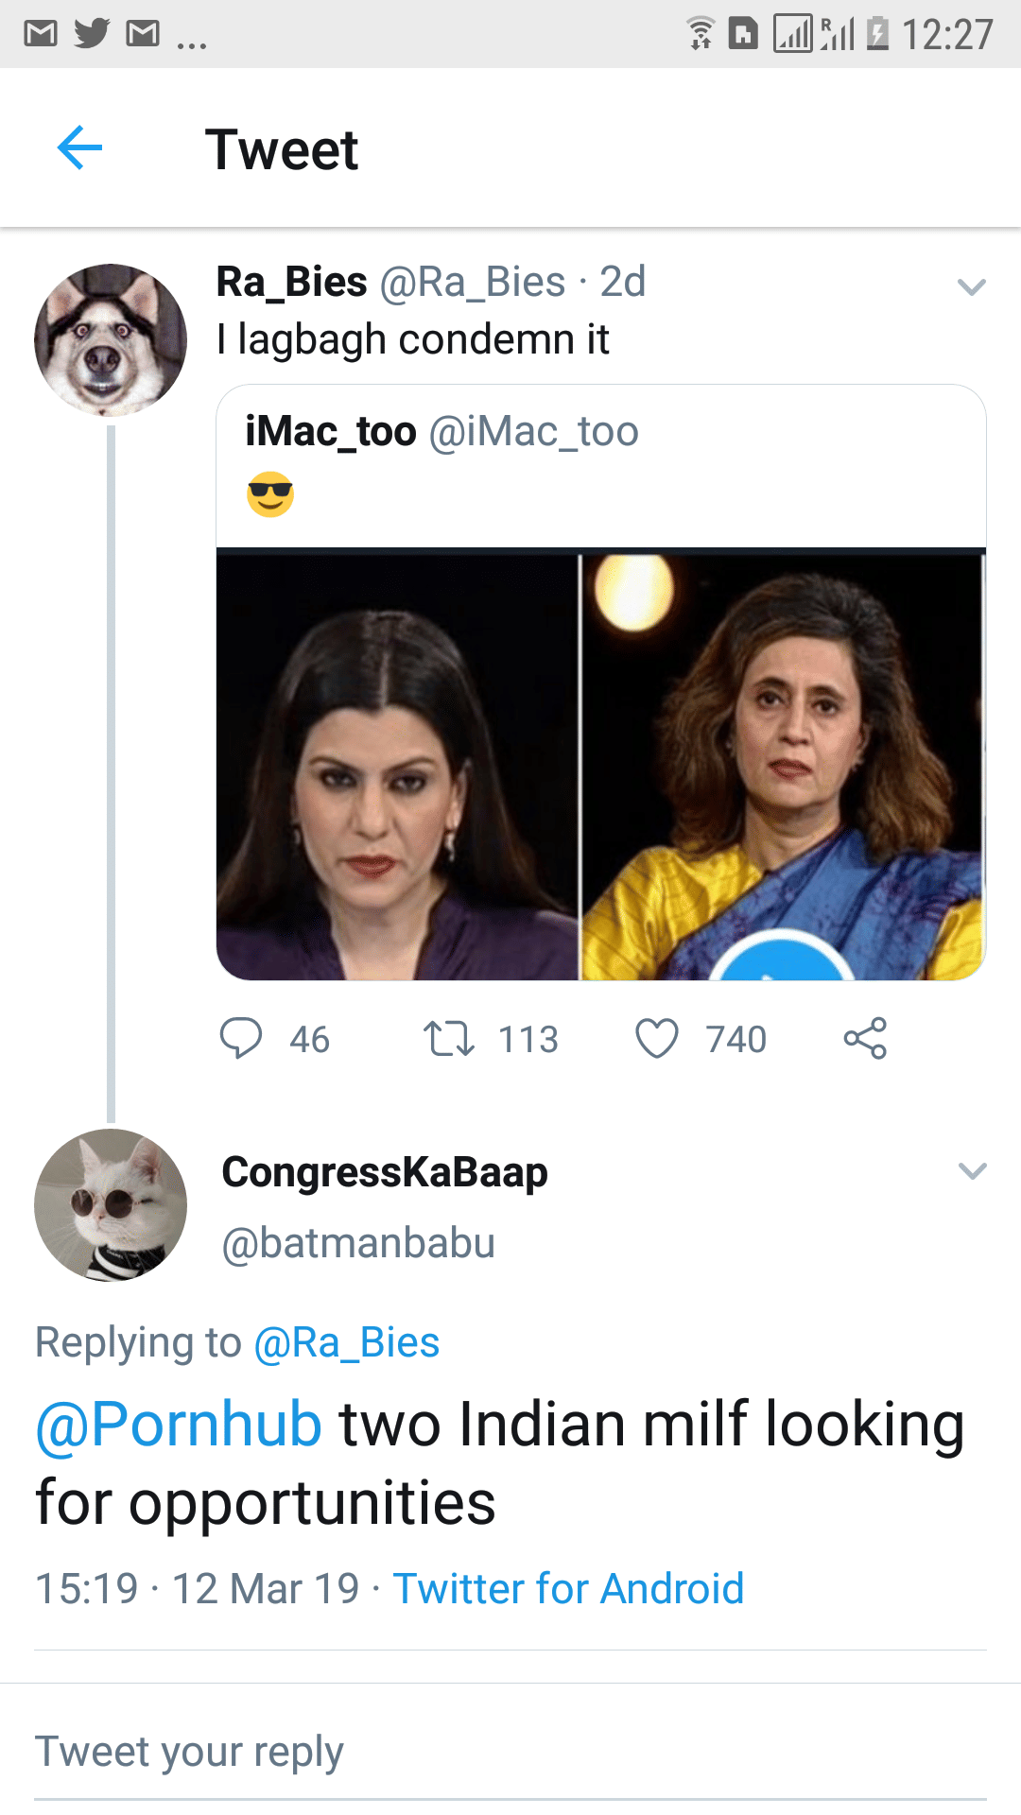Viewport: 1021px width, 1815px height.
Task: Open the Gmail notification icon in status bar
Action: (x=41, y=35)
